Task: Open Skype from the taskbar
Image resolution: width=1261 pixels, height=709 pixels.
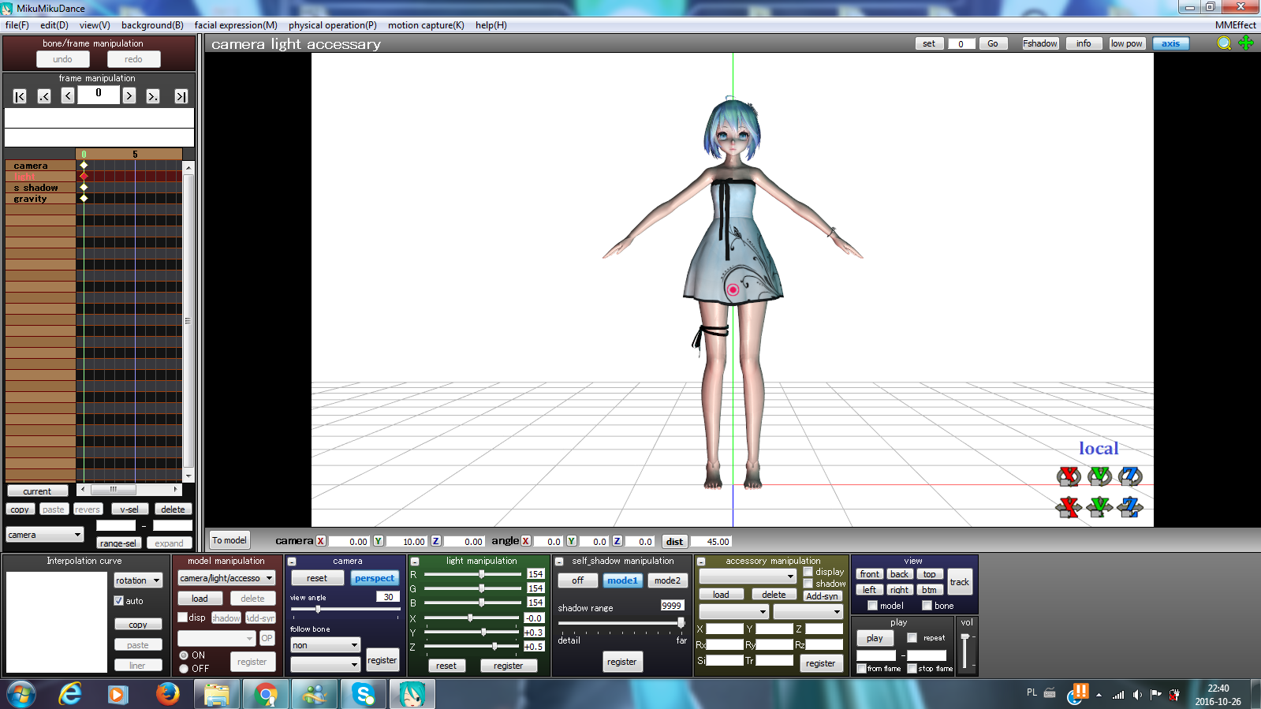Action: (x=364, y=694)
